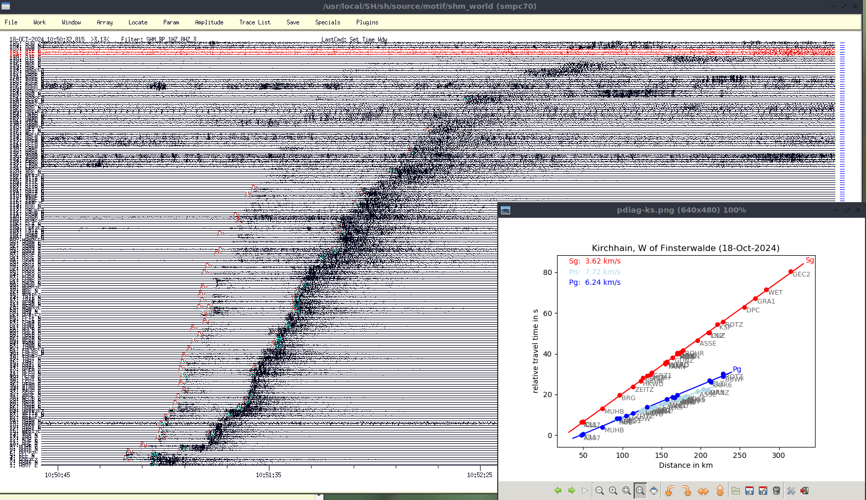Rotate image clockwise

click(687, 491)
